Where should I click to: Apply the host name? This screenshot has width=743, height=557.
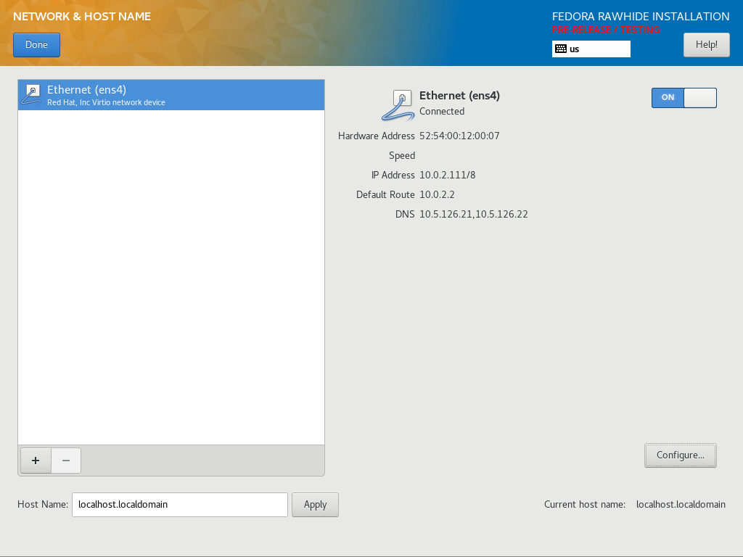(315, 505)
